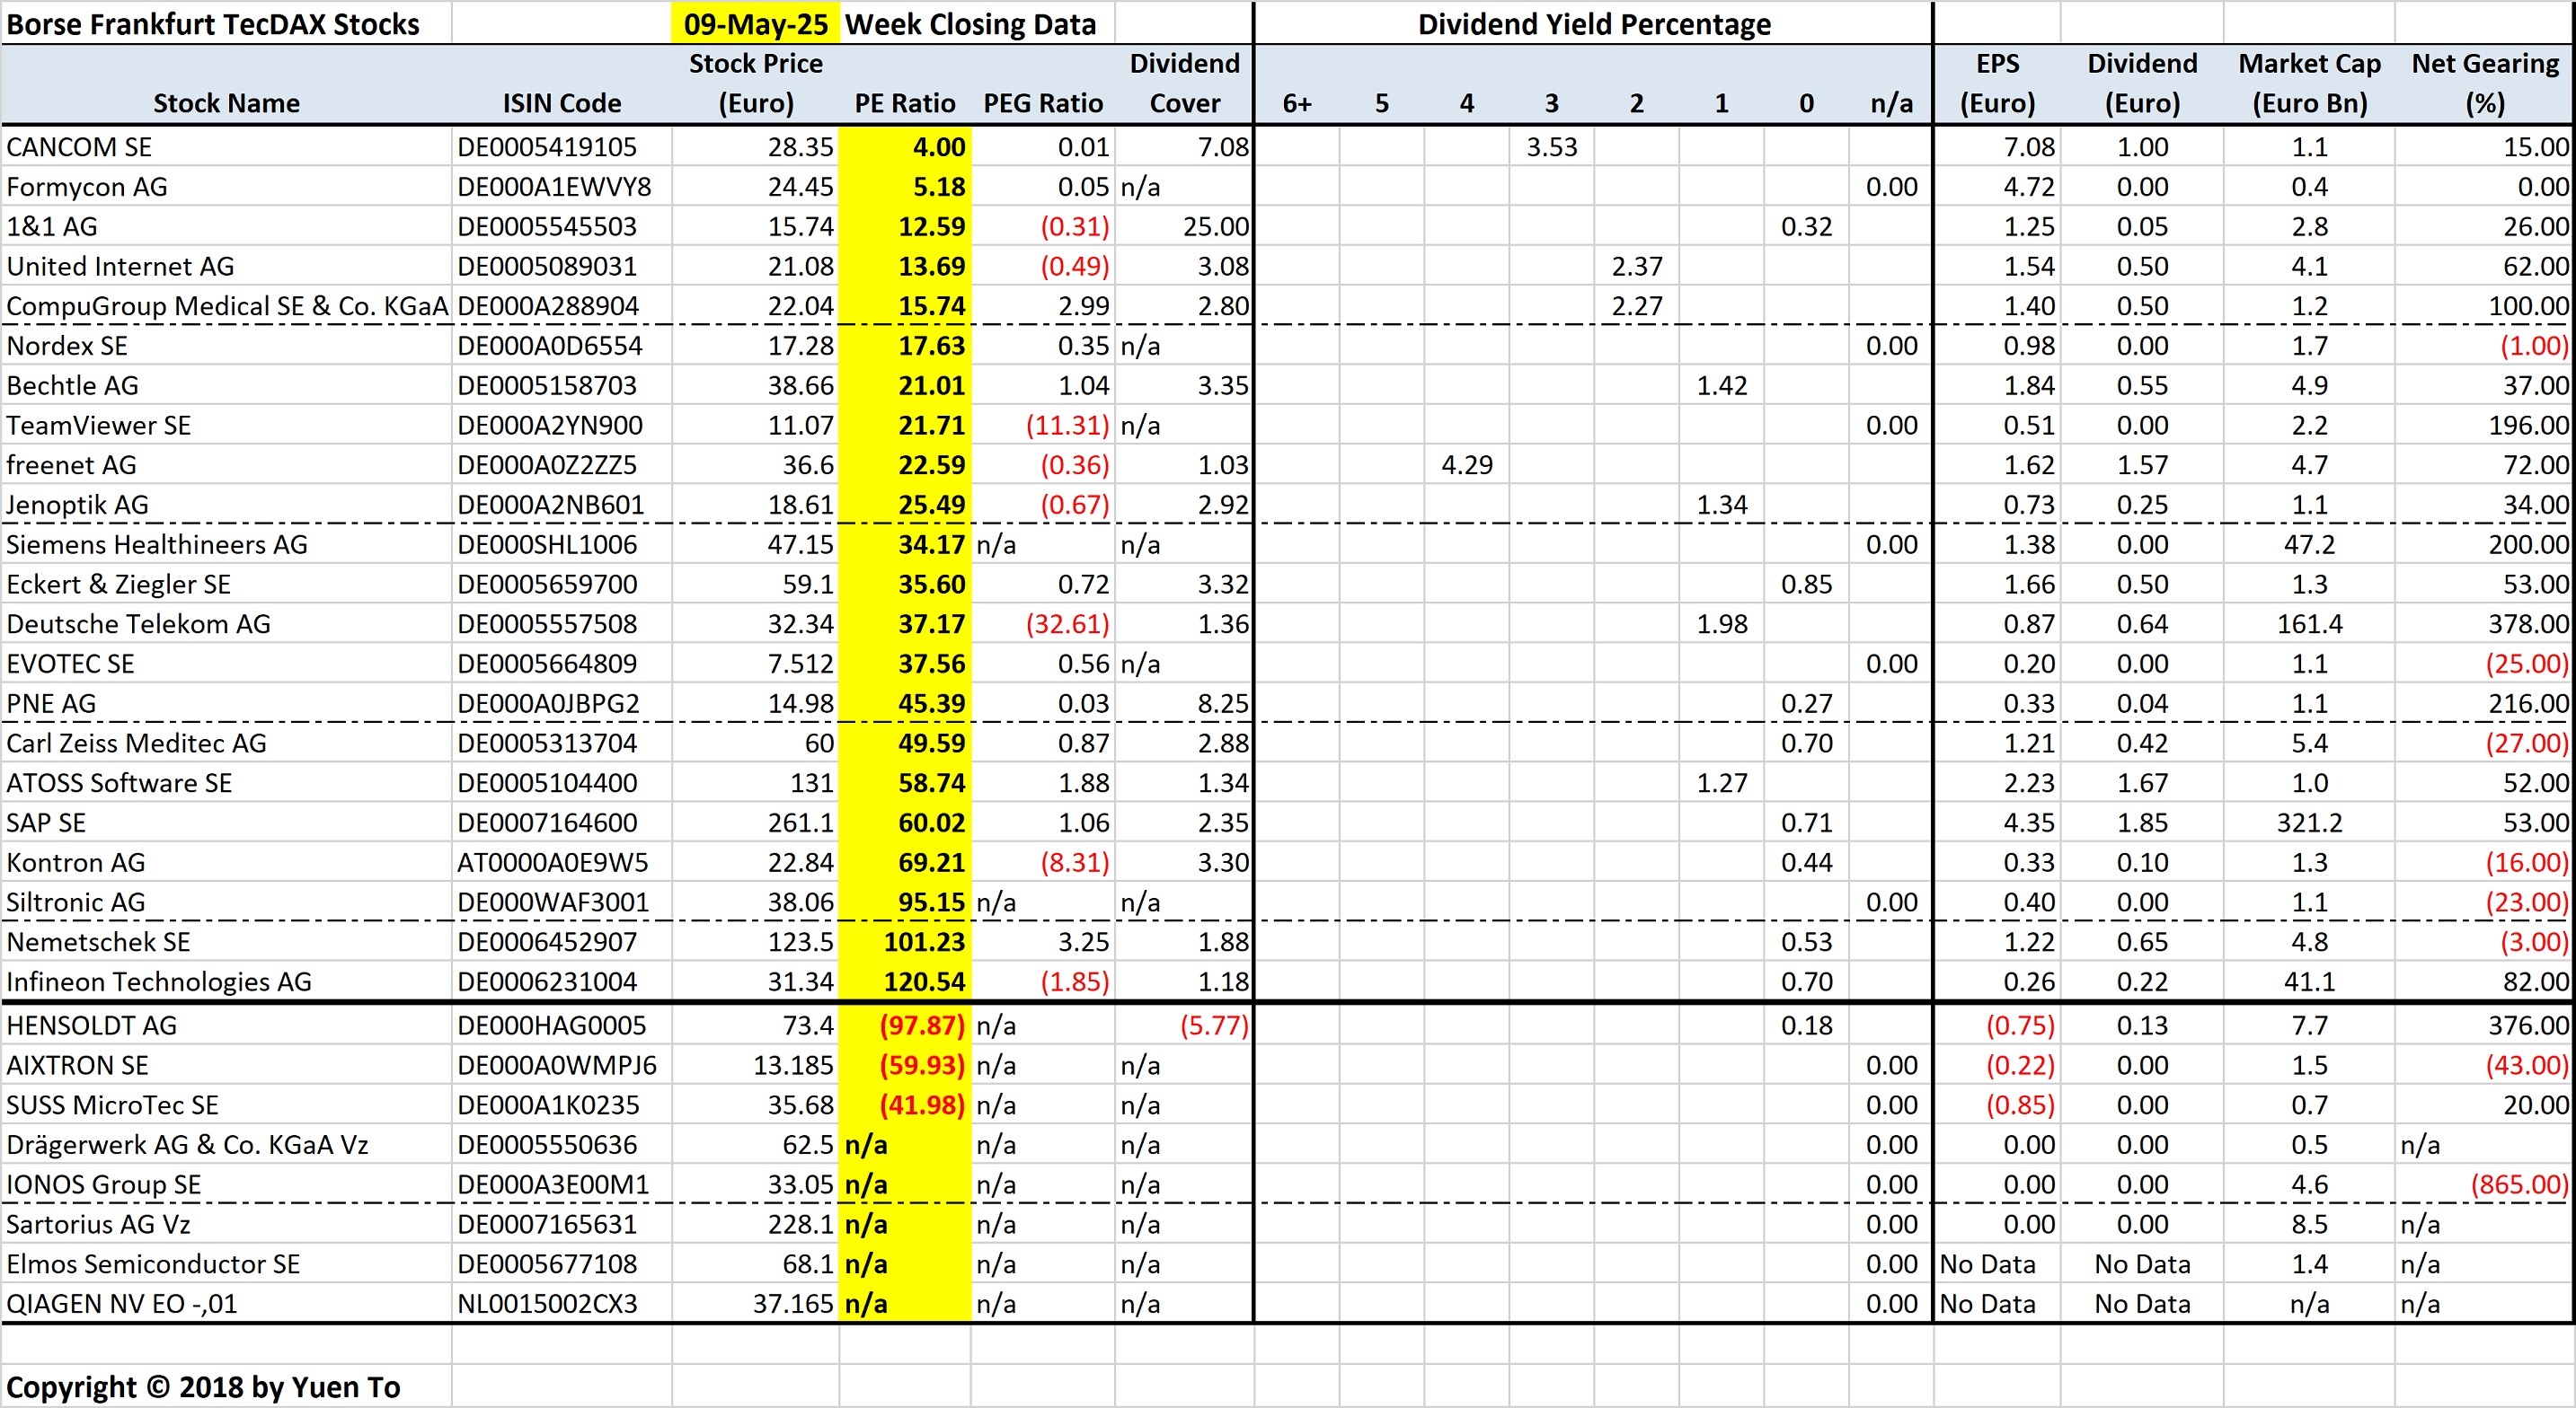Select Nordex SE net gearing (1.00)
Screen dimensions: 2576x1408
point(2484,346)
